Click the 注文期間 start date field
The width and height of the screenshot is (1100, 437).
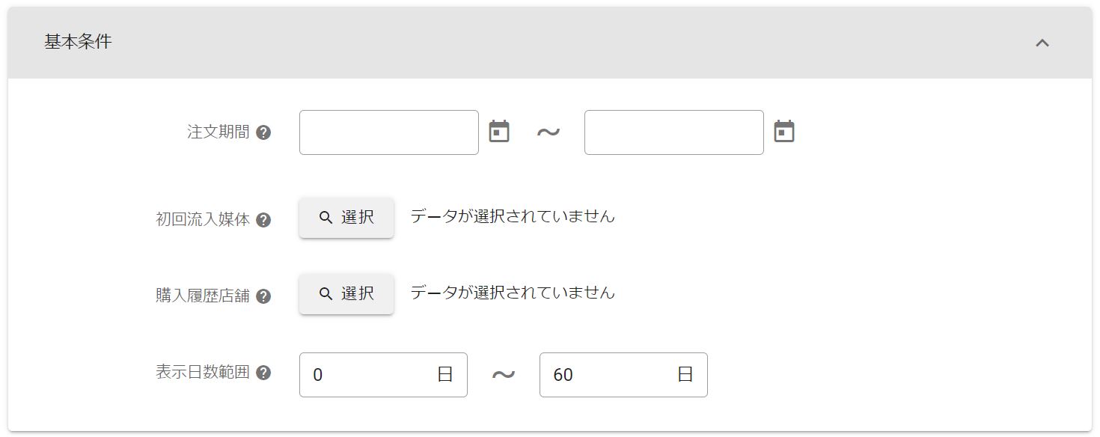[x=388, y=132]
